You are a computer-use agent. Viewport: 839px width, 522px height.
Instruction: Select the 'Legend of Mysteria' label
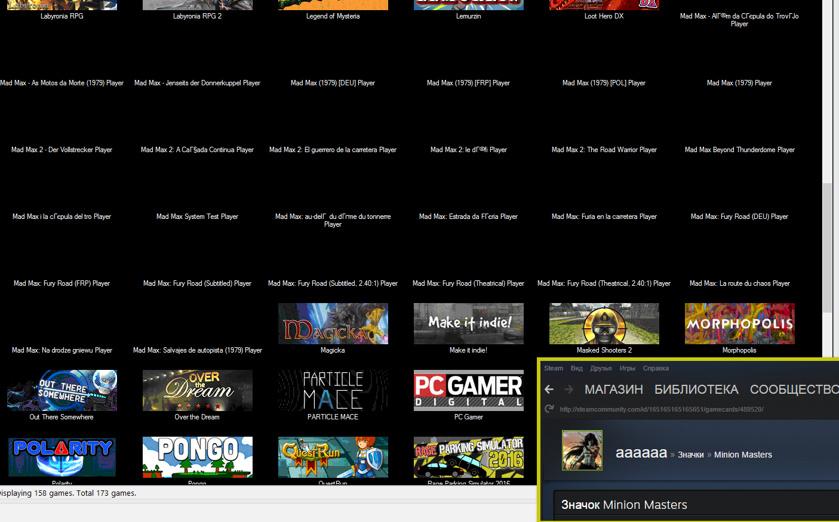coord(333,16)
